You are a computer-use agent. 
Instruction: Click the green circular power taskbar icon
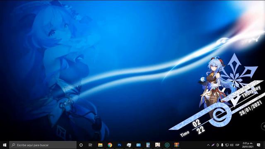(x=167, y=145)
